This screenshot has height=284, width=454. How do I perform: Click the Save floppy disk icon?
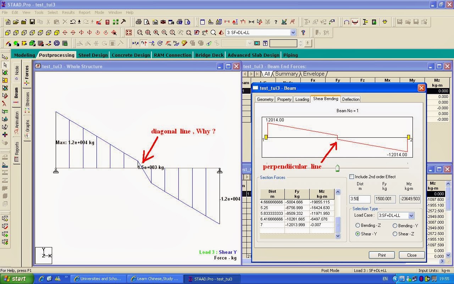[x=32, y=22]
